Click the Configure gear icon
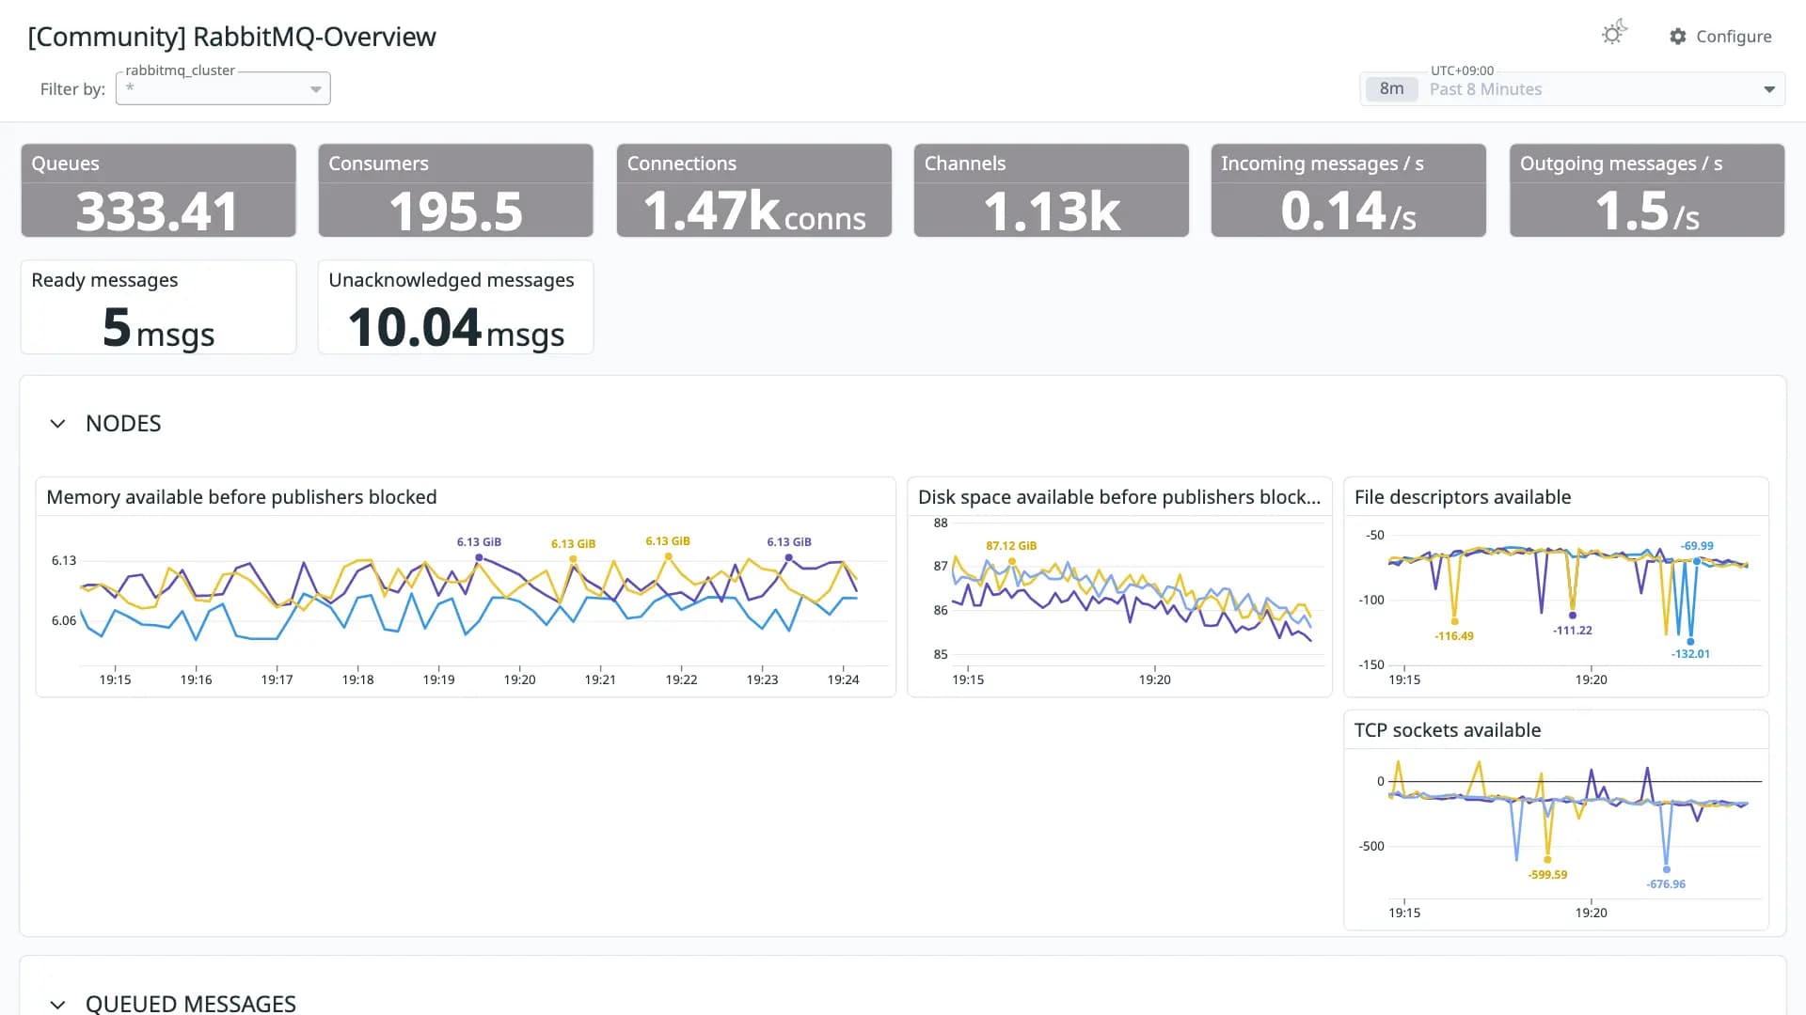 (1678, 36)
